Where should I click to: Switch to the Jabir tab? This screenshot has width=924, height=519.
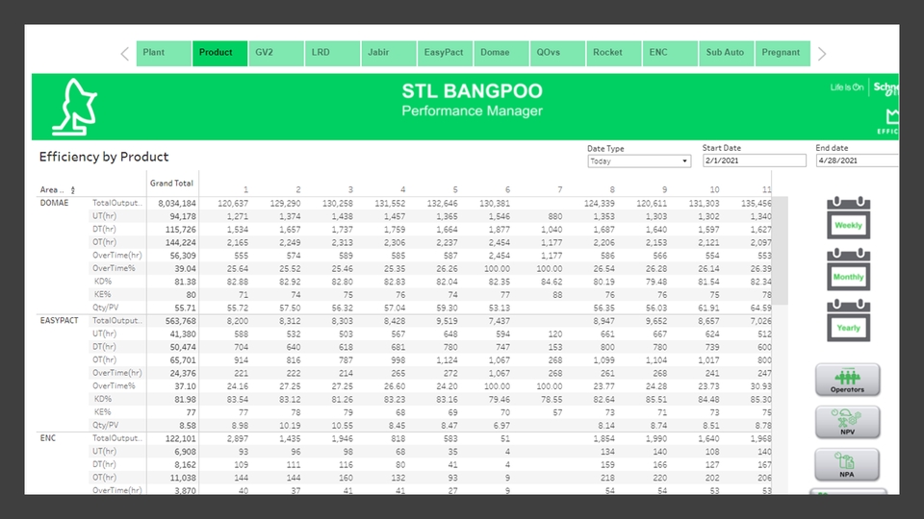(x=389, y=53)
